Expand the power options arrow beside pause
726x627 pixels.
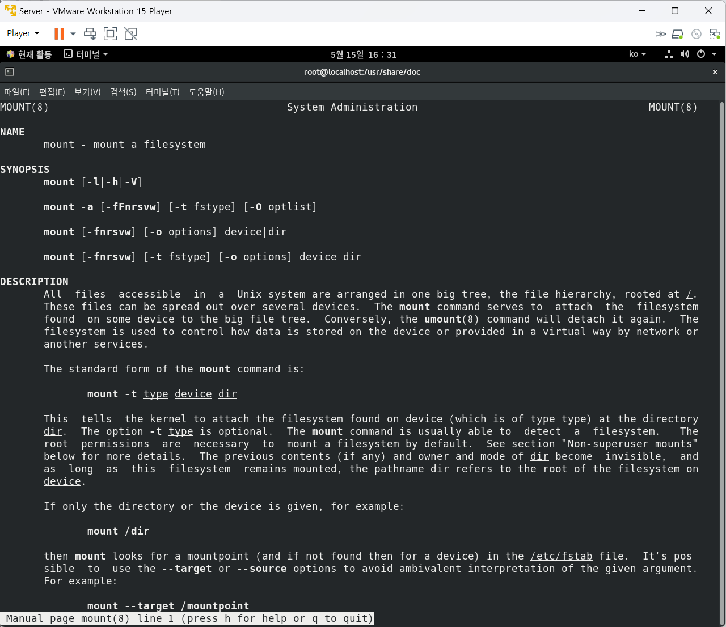click(73, 33)
